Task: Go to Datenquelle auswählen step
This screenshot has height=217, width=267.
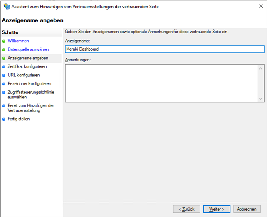Action: pos(28,49)
